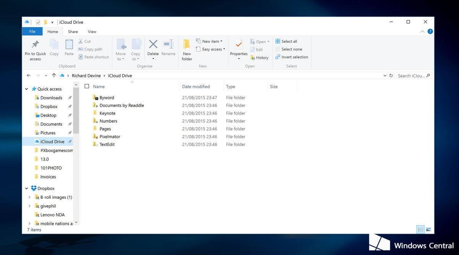The image size is (459, 255).
Task: Click Select all in ribbon
Action: (286, 41)
